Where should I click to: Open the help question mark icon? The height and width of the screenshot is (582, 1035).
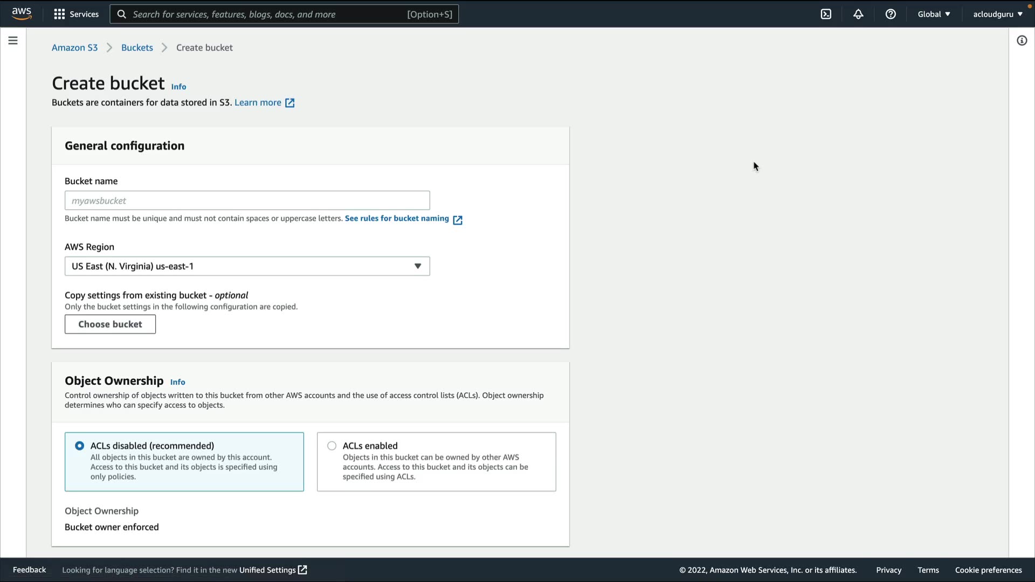pyautogui.click(x=891, y=14)
